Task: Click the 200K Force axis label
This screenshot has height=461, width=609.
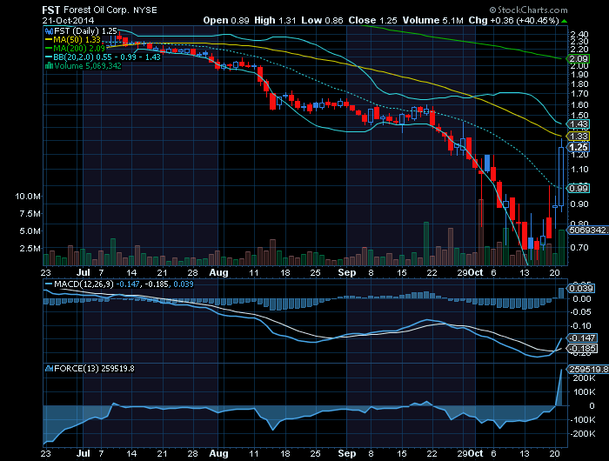Action: click(x=584, y=378)
